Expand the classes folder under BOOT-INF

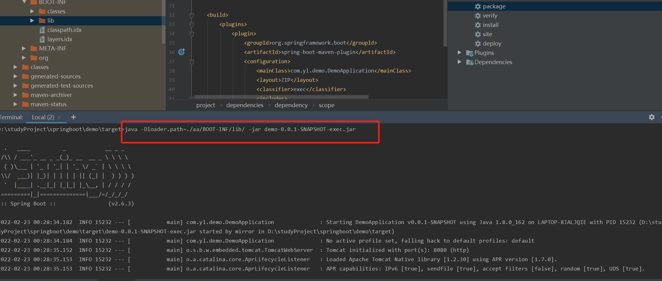click(32, 11)
